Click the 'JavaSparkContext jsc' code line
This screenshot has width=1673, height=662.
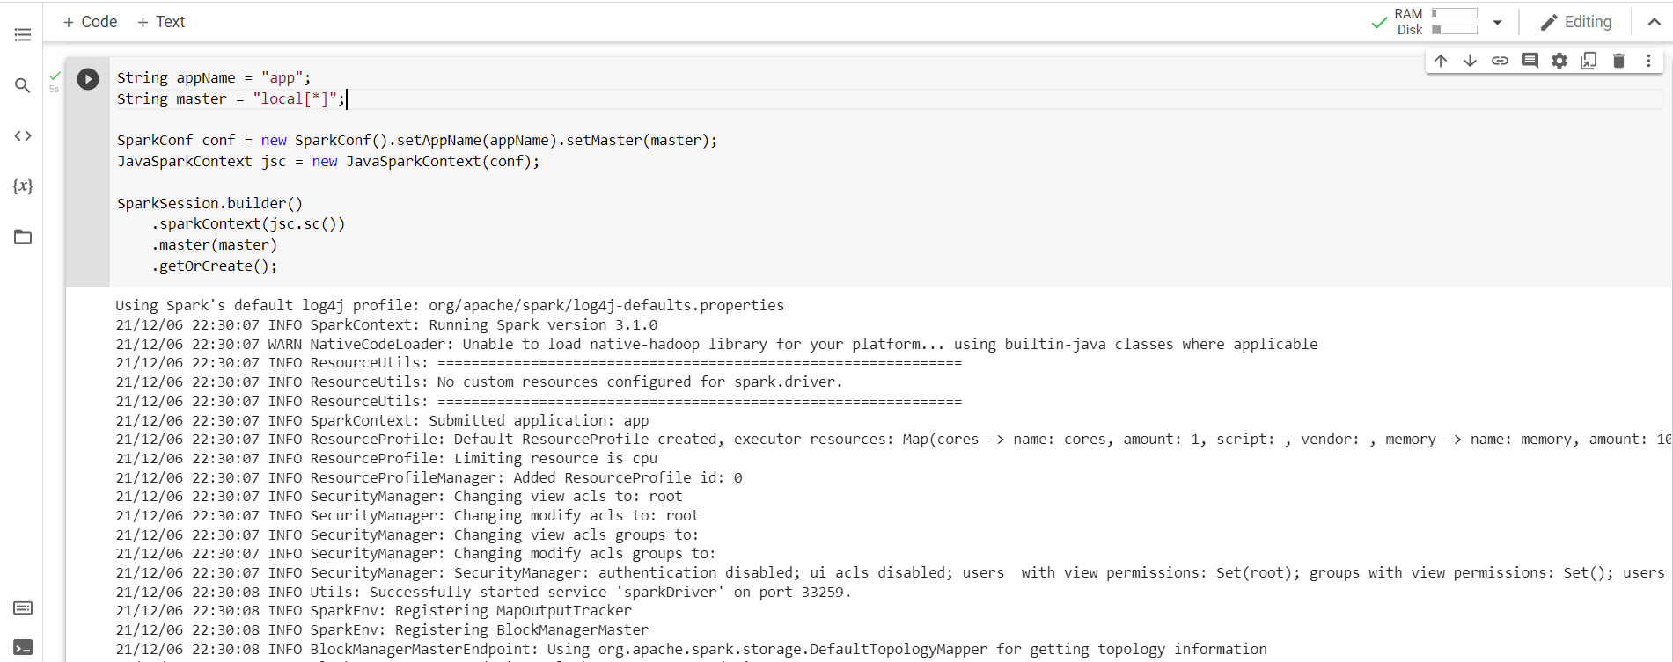point(328,161)
